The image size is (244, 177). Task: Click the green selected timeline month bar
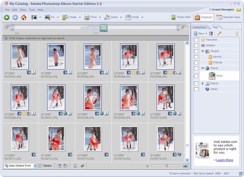(103, 28)
